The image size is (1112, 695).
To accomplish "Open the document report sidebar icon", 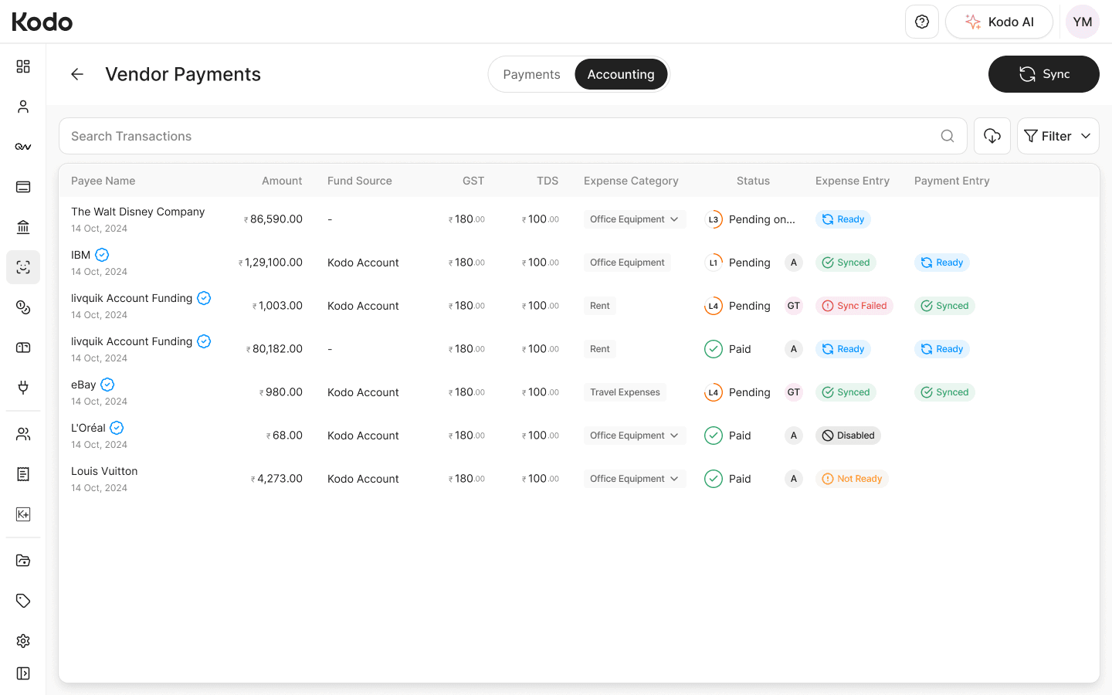I will click(23, 474).
